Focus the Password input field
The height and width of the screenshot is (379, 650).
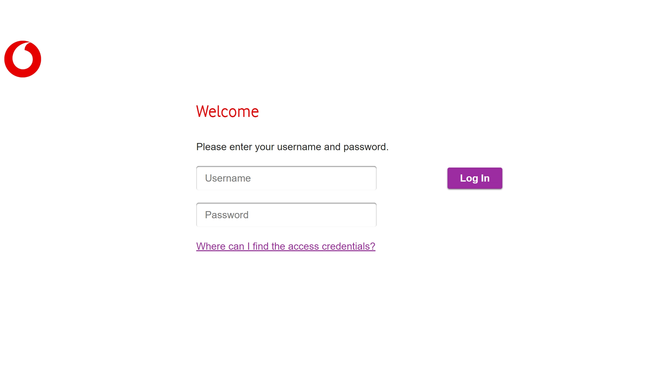286,215
